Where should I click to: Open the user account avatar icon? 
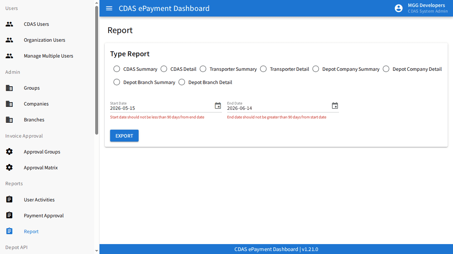tap(399, 8)
